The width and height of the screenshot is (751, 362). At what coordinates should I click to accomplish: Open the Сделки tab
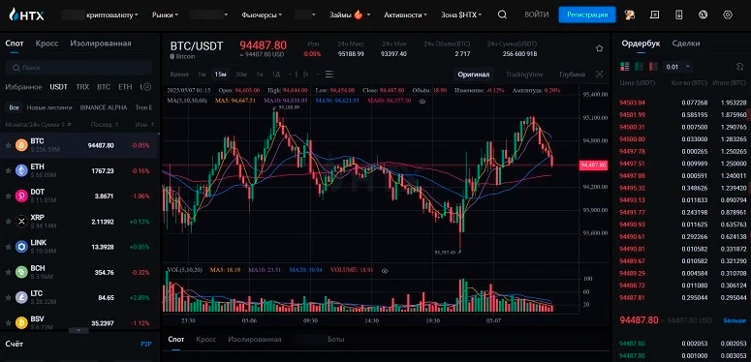click(686, 44)
